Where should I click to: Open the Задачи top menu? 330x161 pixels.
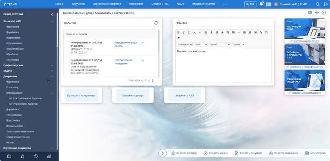coord(59,4)
